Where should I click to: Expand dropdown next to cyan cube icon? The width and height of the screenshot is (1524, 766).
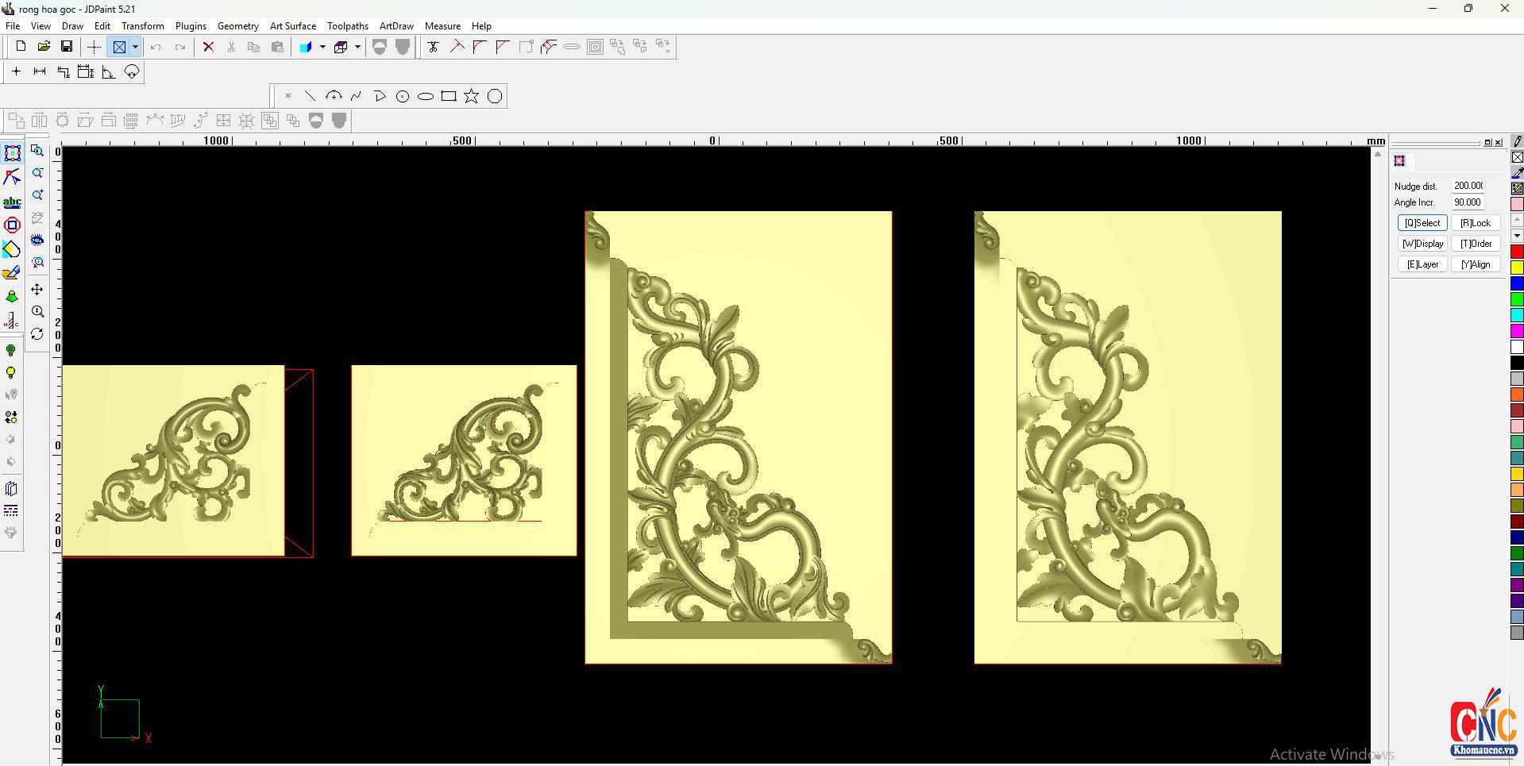[x=322, y=47]
